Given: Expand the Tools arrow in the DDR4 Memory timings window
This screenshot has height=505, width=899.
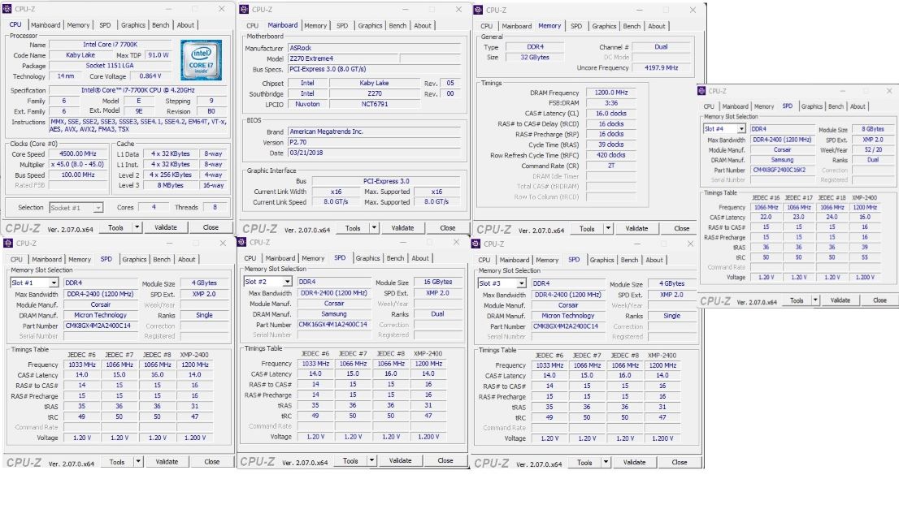Looking at the screenshot, I should 608,228.
